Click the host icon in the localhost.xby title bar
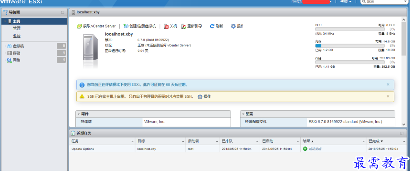The height and width of the screenshot is (178, 412). click(73, 12)
